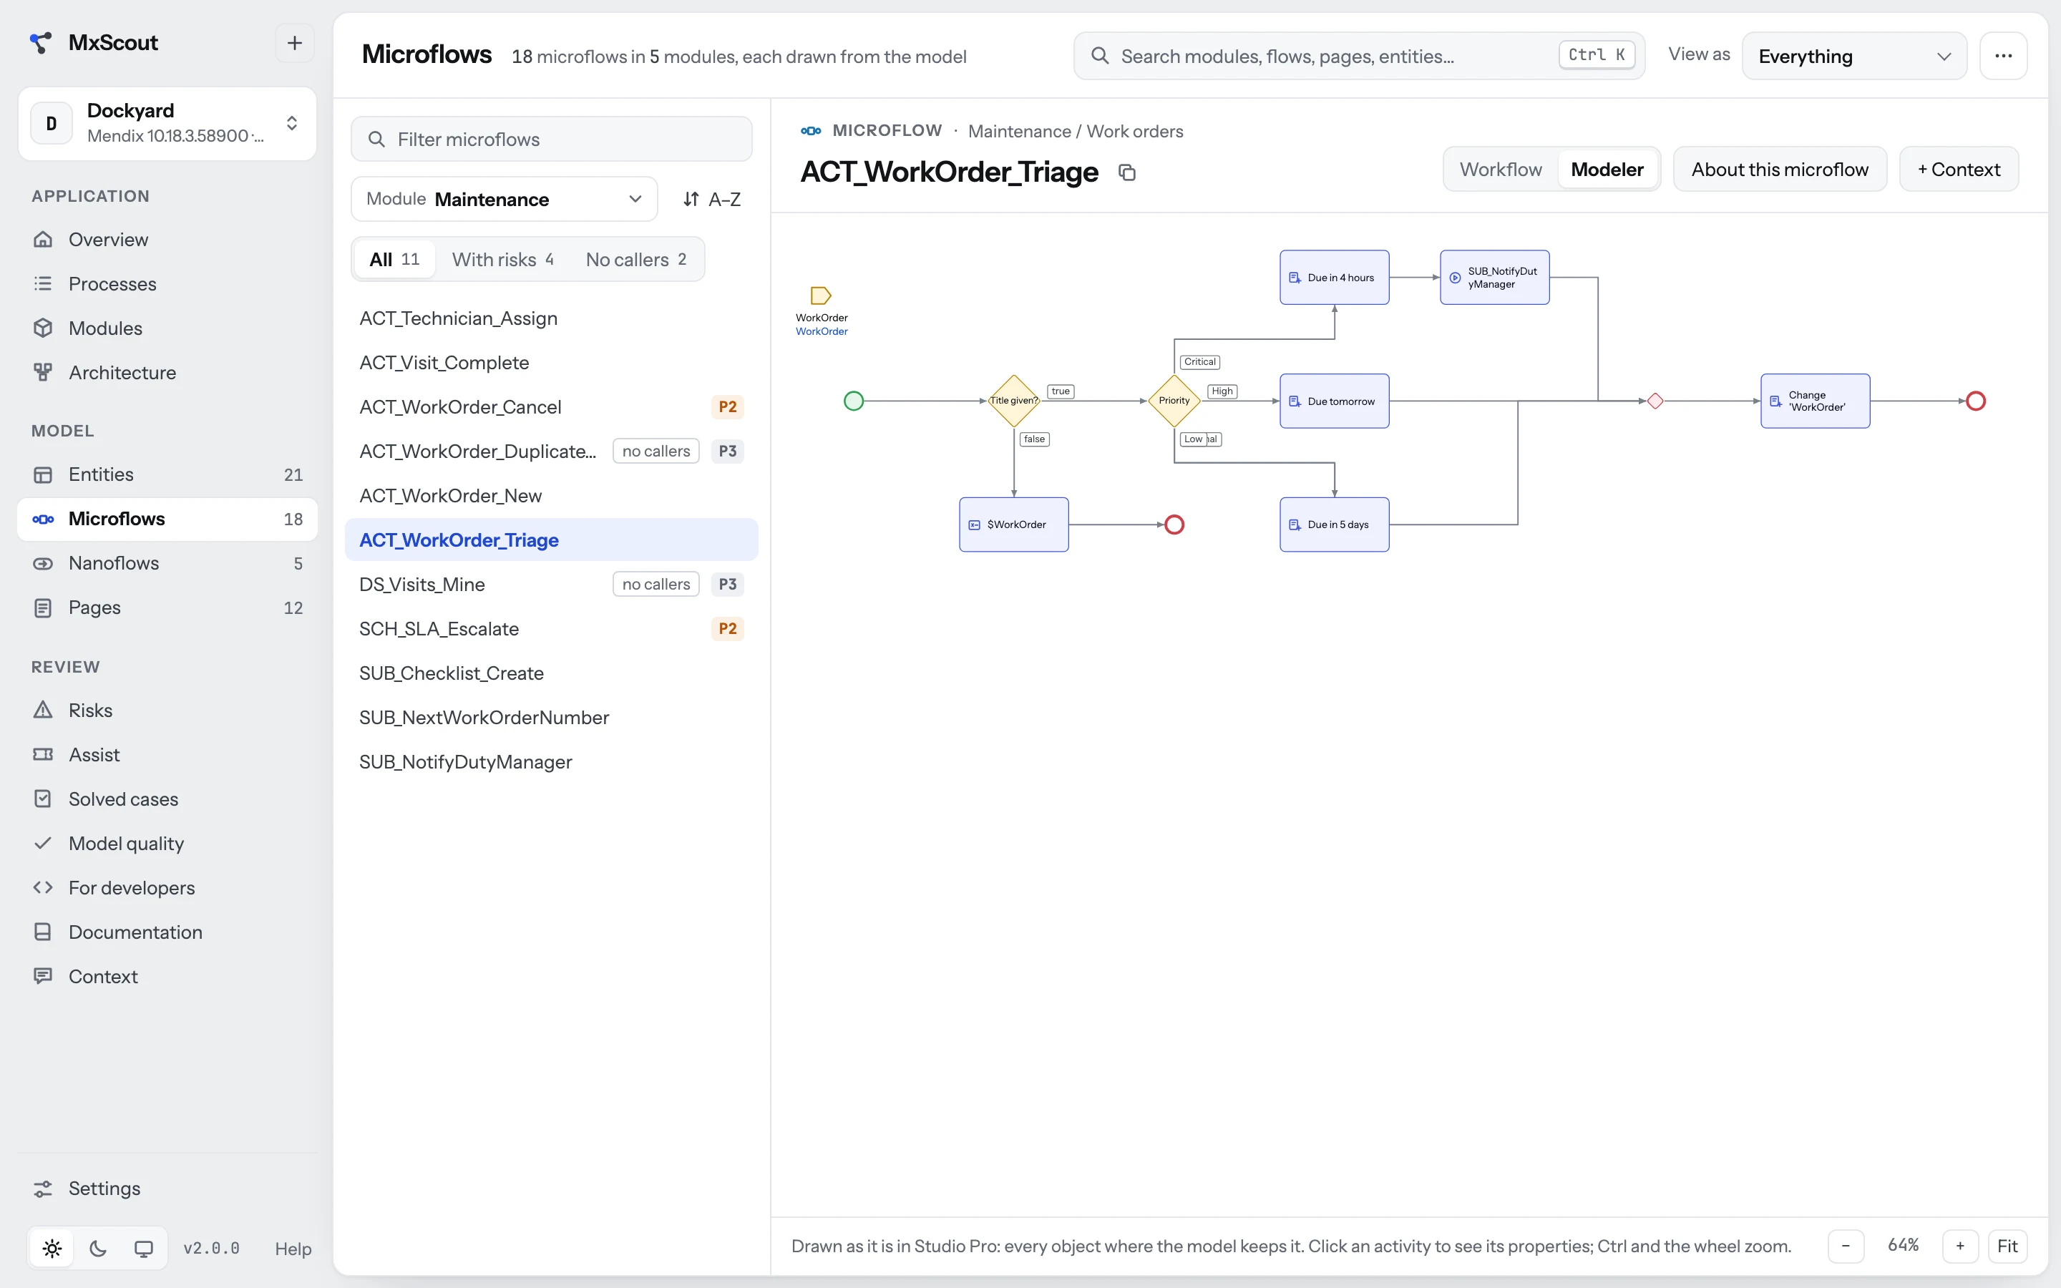Select the Change 'WorkOrder' activity

click(x=1815, y=401)
